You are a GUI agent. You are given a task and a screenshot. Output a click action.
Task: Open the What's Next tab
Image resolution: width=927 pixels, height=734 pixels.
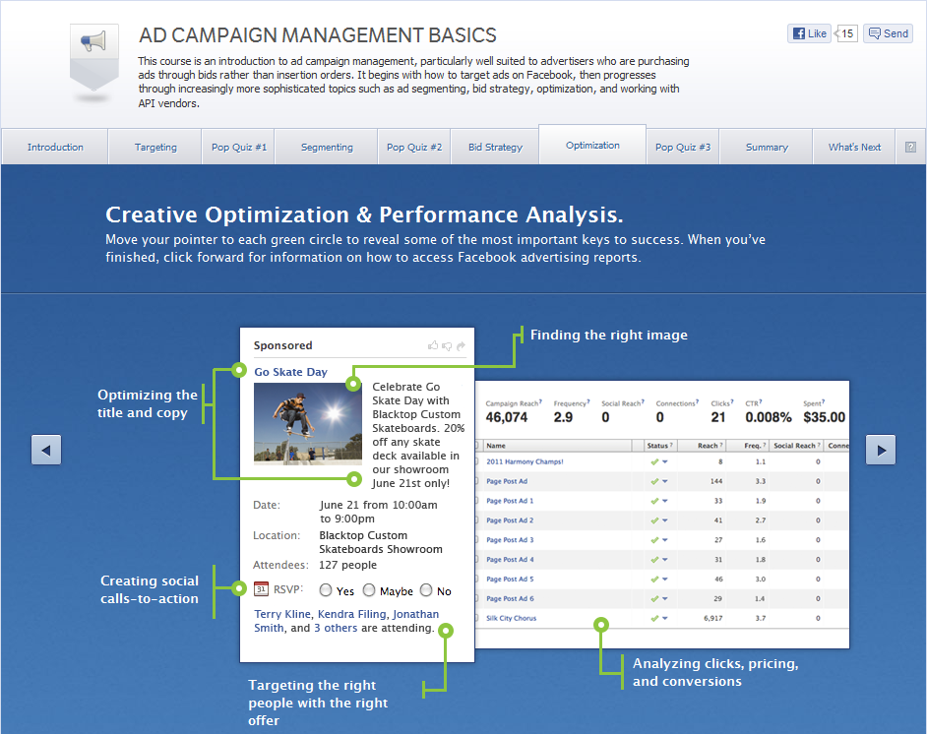pyautogui.click(x=854, y=148)
